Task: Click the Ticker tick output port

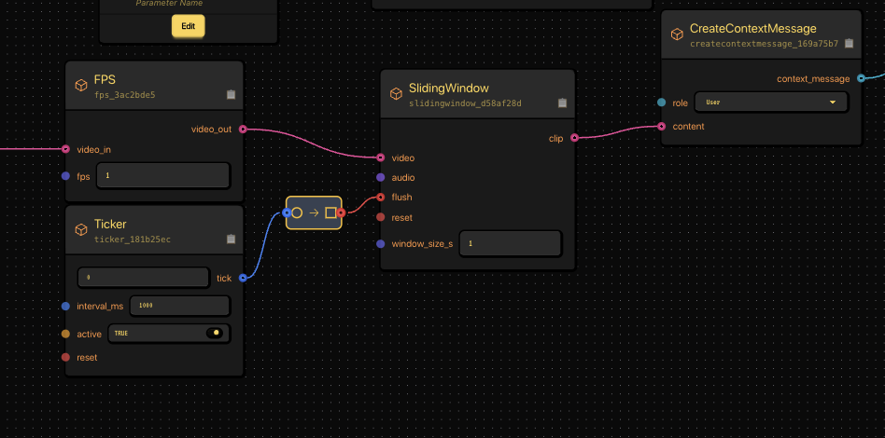Action: [x=243, y=278]
